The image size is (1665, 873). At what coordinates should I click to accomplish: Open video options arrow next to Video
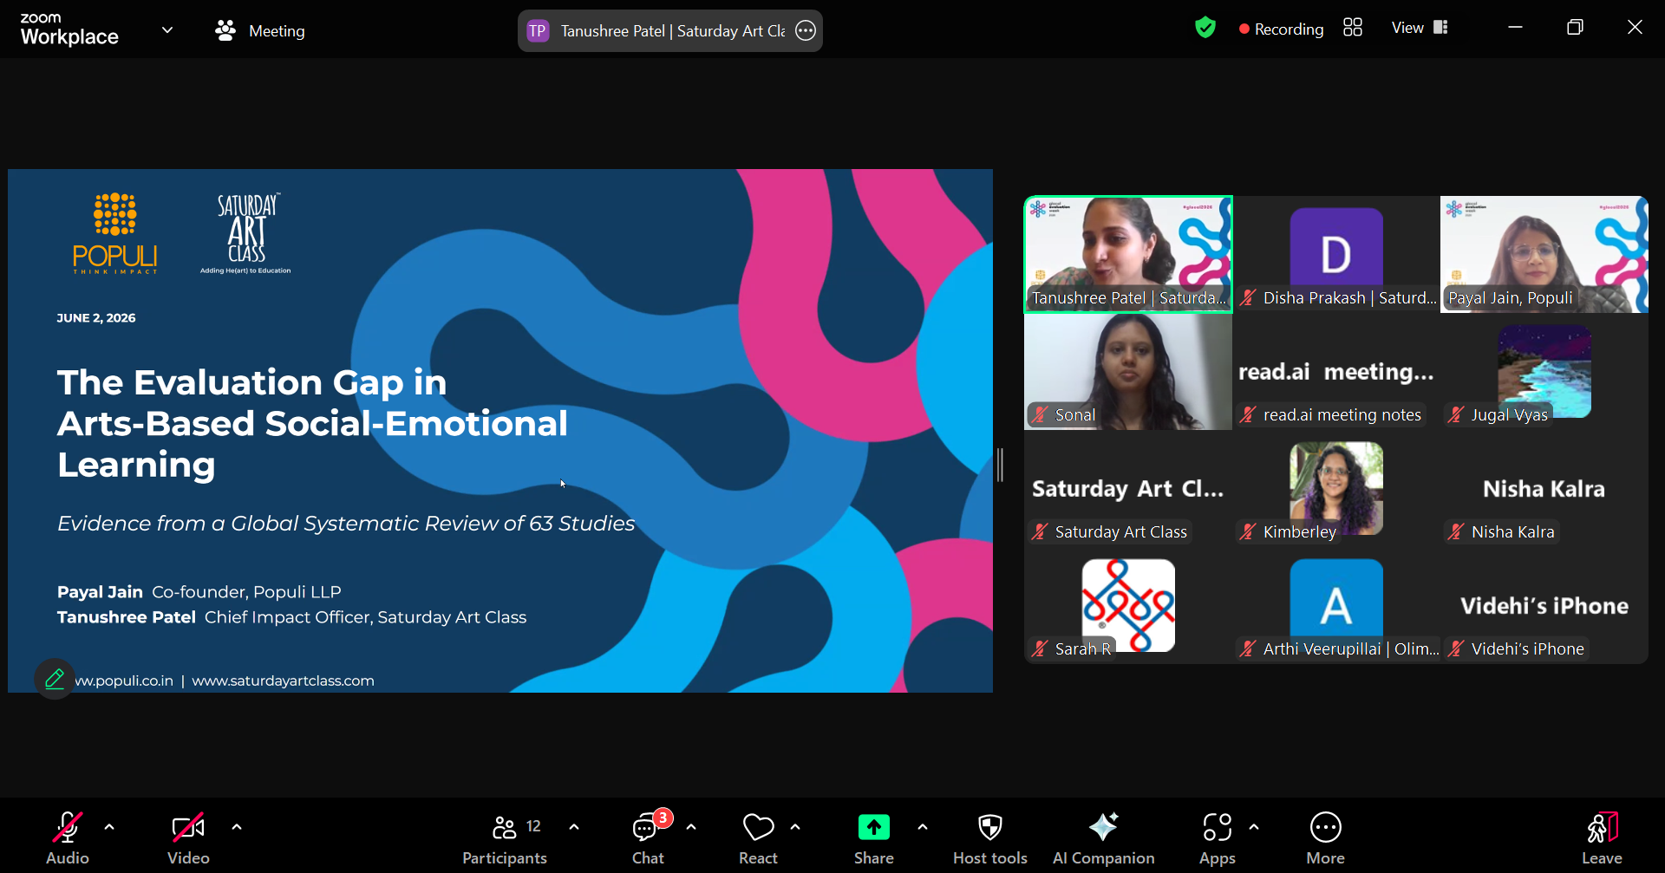coord(237,827)
